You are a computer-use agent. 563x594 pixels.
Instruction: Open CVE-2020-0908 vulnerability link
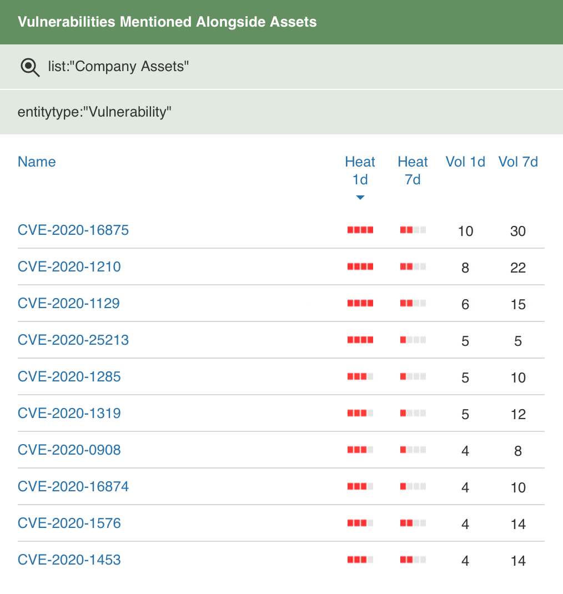click(69, 450)
